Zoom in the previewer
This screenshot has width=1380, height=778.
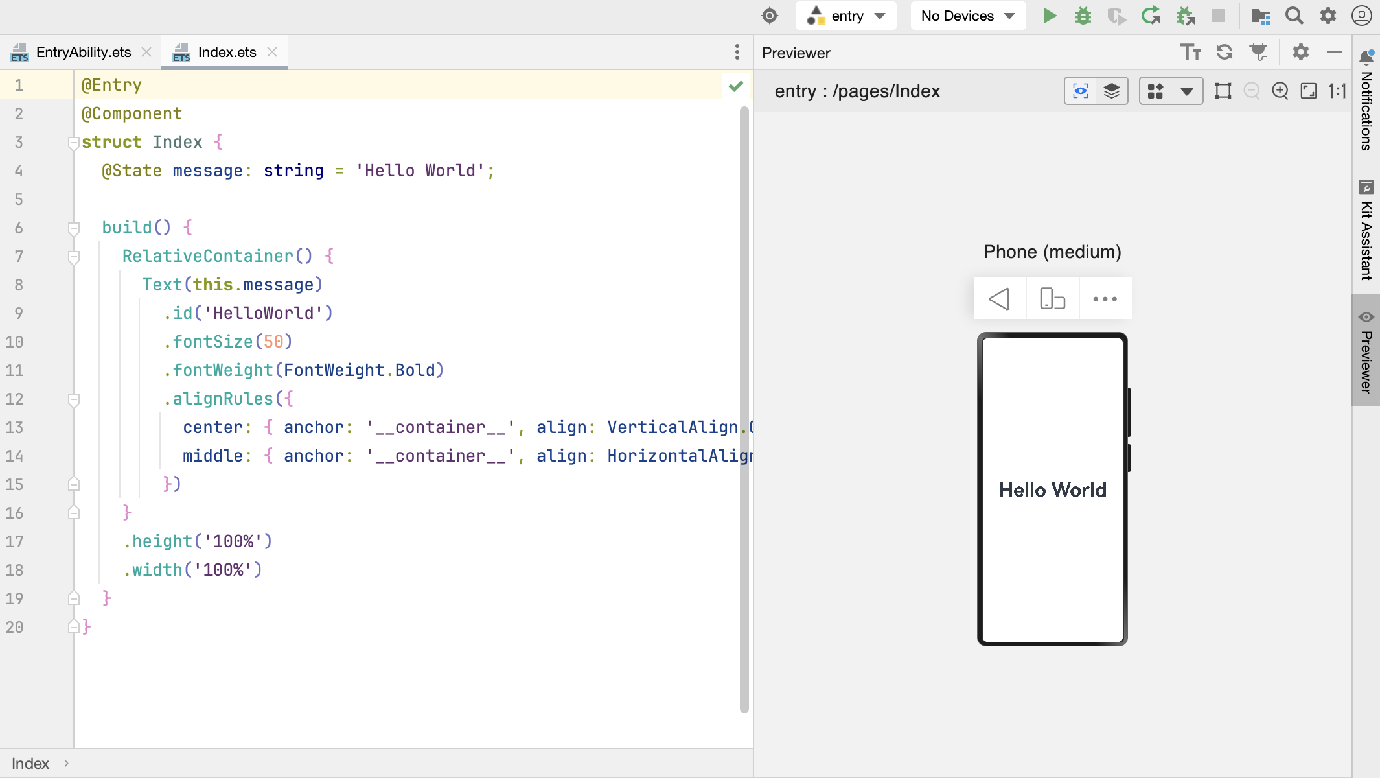[1280, 91]
